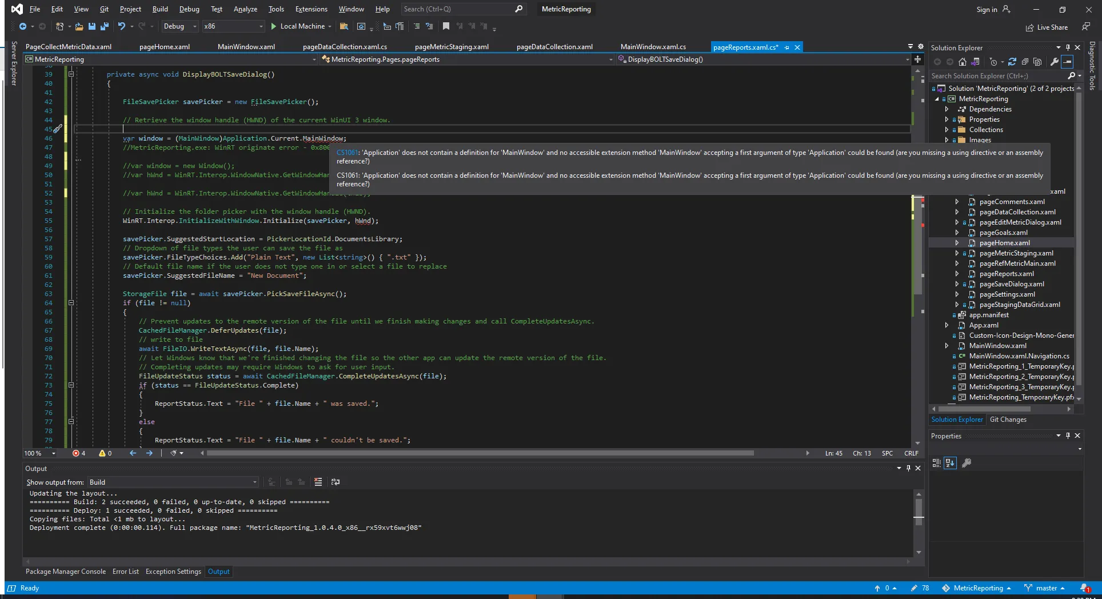Click the Undo arrow icon
Image resolution: width=1102 pixels, height=599 pixels.
click(121, 26)
